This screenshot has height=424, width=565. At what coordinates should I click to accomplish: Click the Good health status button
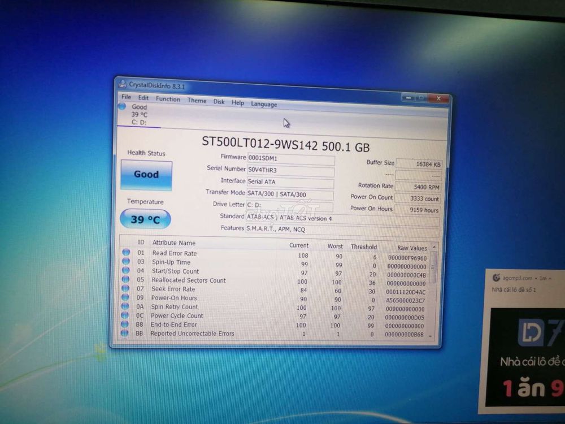pyautogui.click(x=146, y=175)
